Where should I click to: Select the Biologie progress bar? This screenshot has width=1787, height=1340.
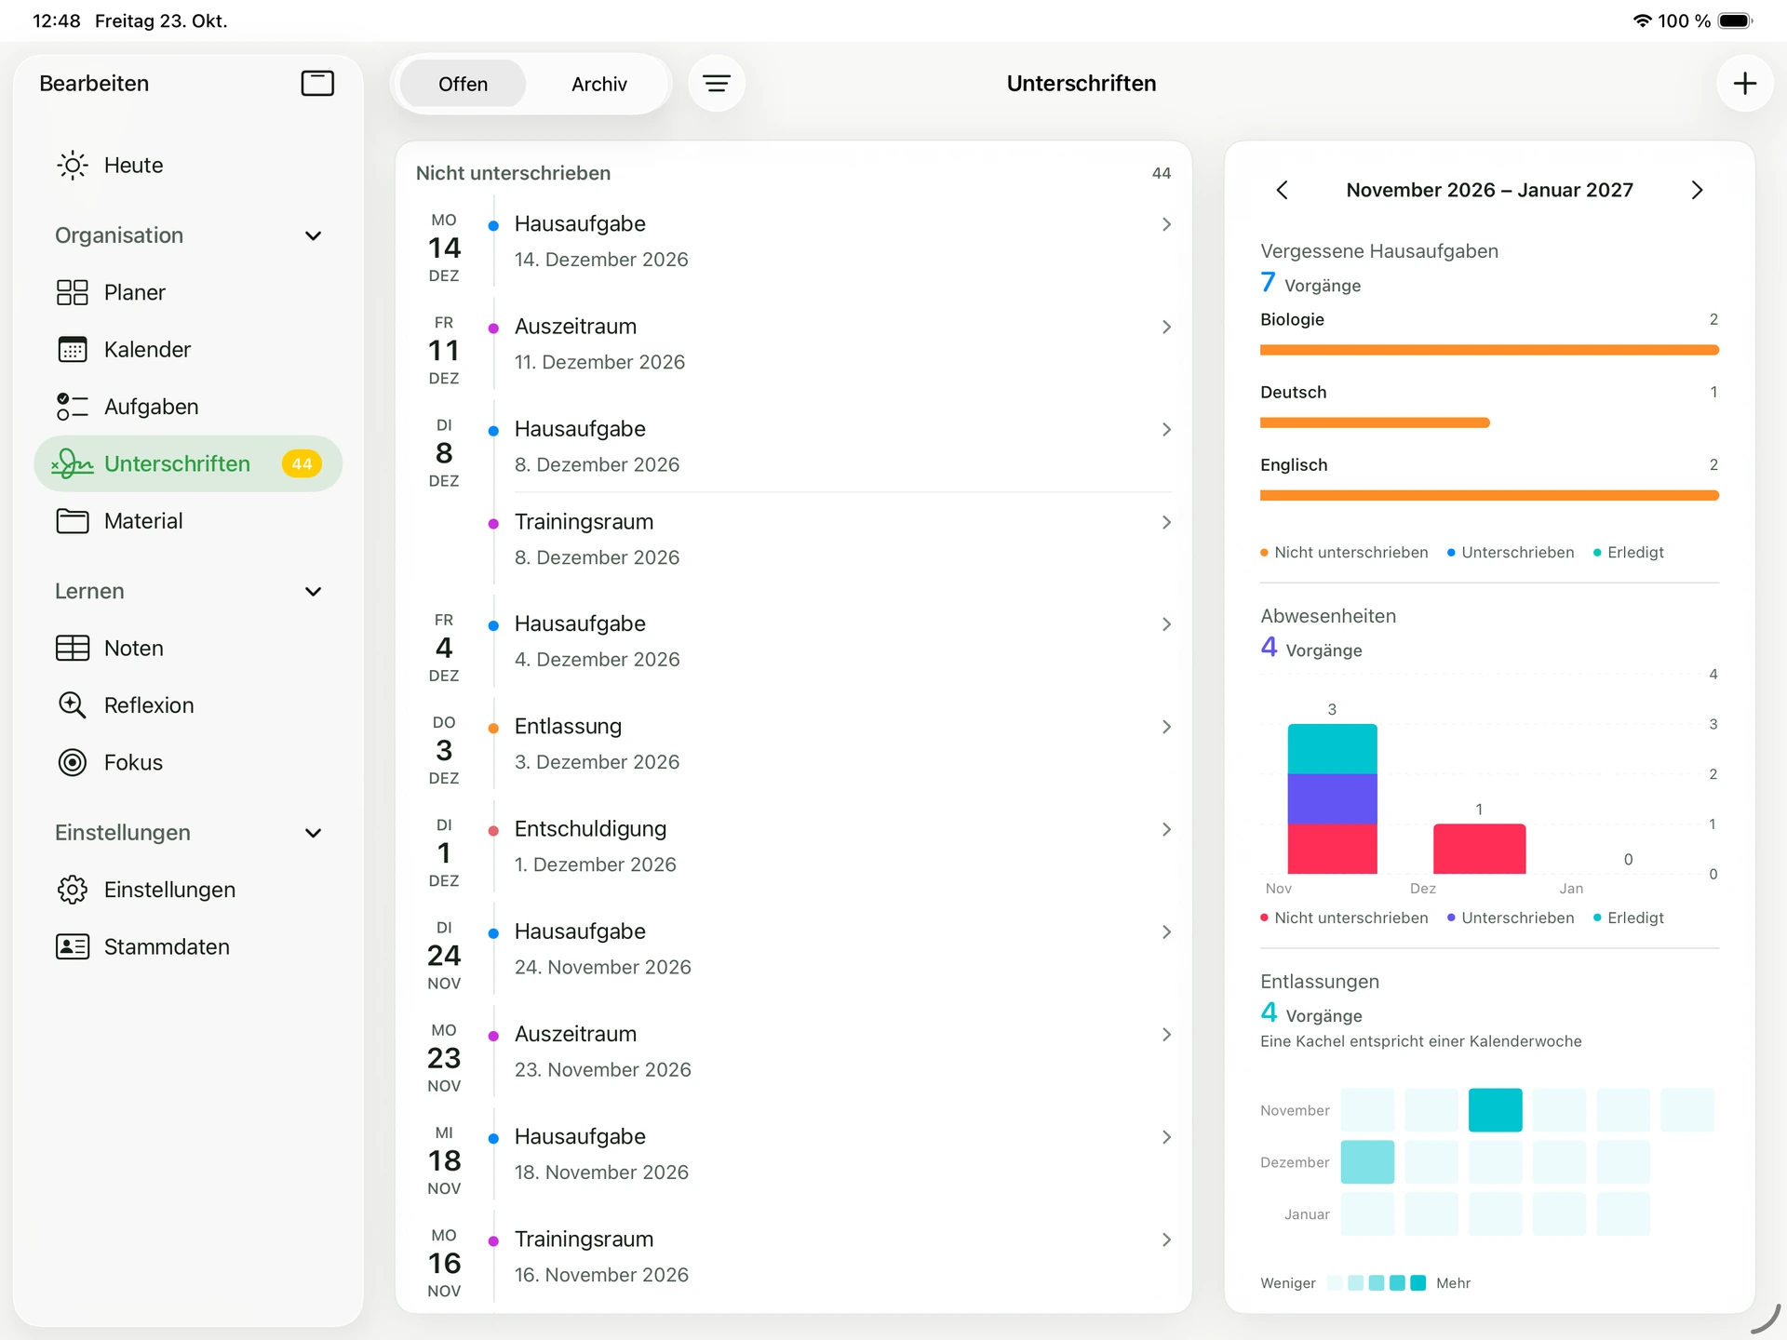point(1489,350)
